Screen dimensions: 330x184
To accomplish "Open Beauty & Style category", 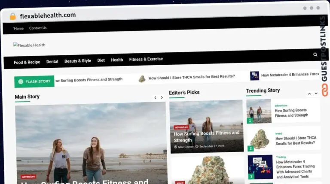I will (x=78, y=61).
